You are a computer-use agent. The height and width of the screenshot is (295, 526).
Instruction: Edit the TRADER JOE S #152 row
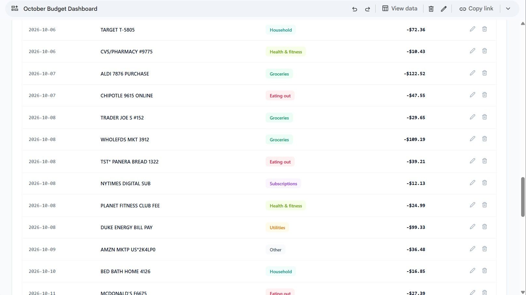coord(473,117)
